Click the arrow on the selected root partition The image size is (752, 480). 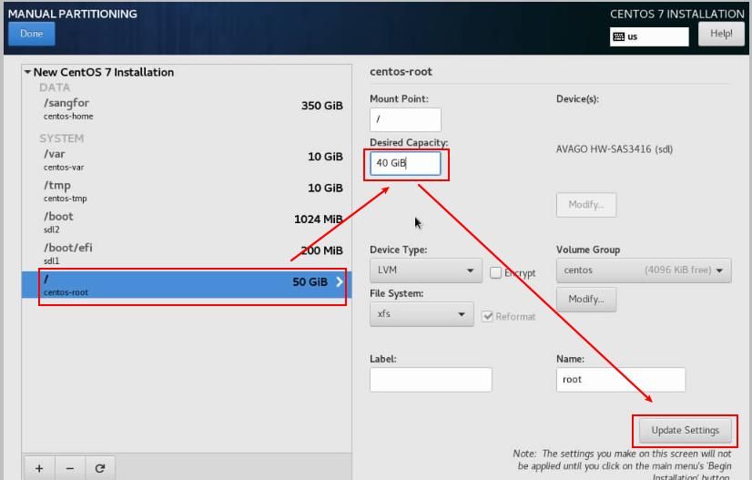point(339,282)
